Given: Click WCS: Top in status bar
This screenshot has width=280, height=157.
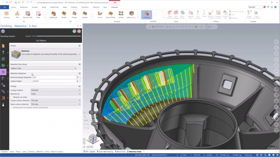Looking at the screenshot, I should coord(248,155).
